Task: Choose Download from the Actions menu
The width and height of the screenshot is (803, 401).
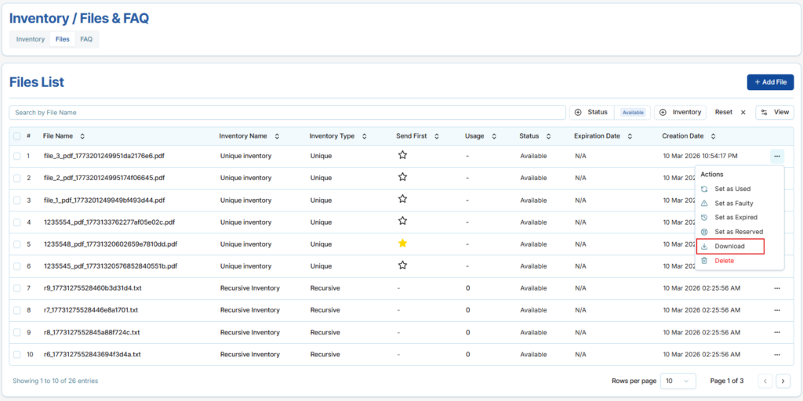Action: coord(729,247)
